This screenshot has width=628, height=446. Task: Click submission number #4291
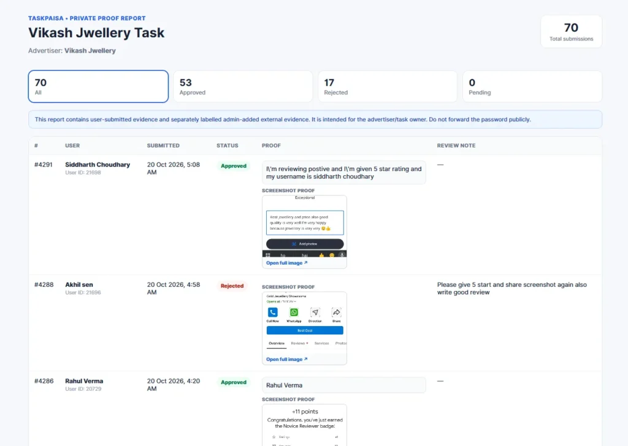[x=44, y=164]
